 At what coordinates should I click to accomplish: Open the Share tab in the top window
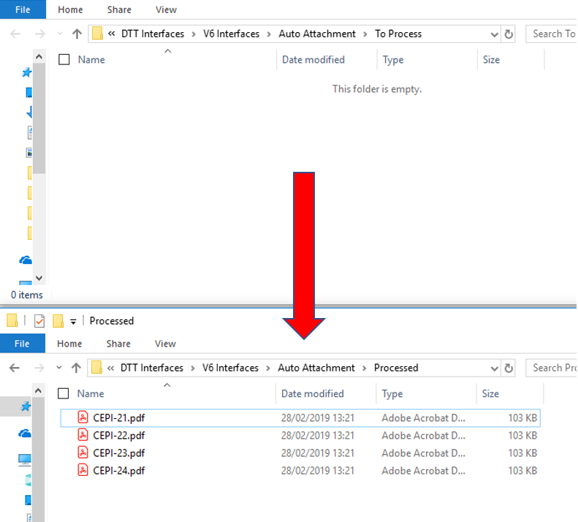pos(118,10)
